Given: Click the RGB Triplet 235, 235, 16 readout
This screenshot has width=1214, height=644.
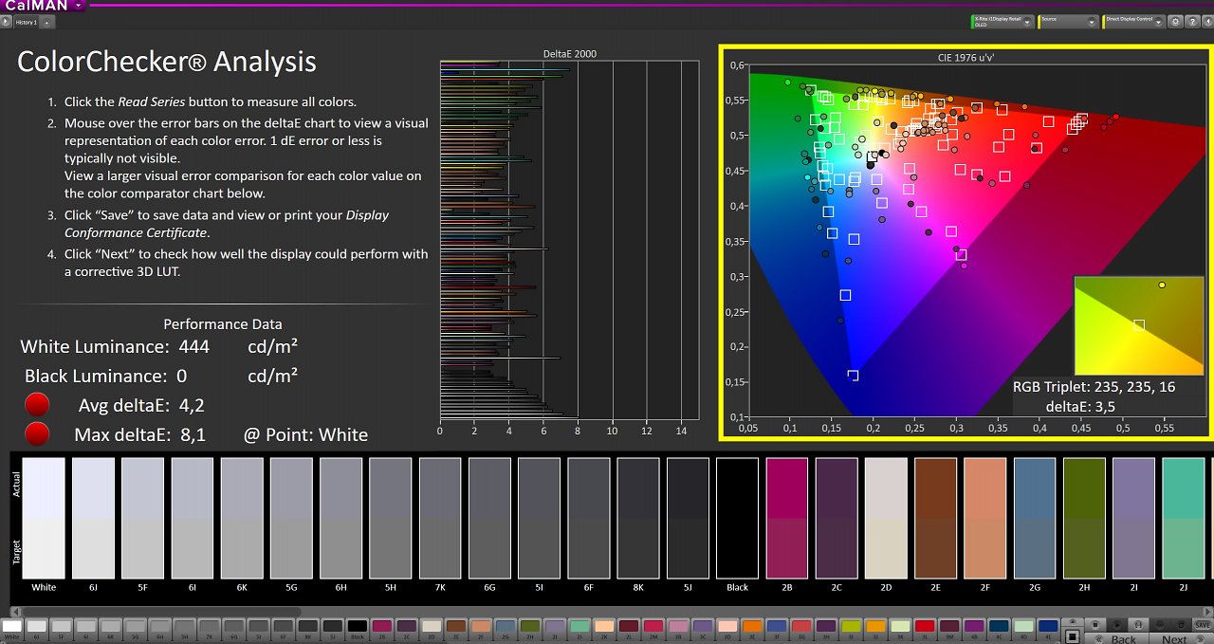Looking at the screenshot, I should pyautogui.click(x=1094, y=386).
